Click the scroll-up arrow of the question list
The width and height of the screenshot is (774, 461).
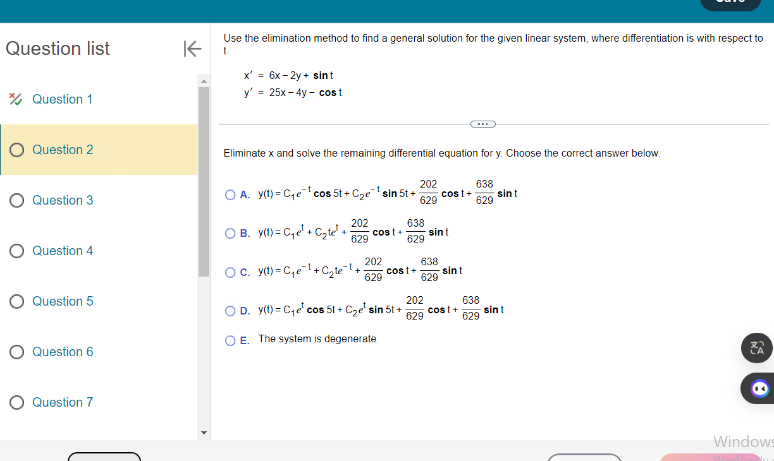(203, 80)
